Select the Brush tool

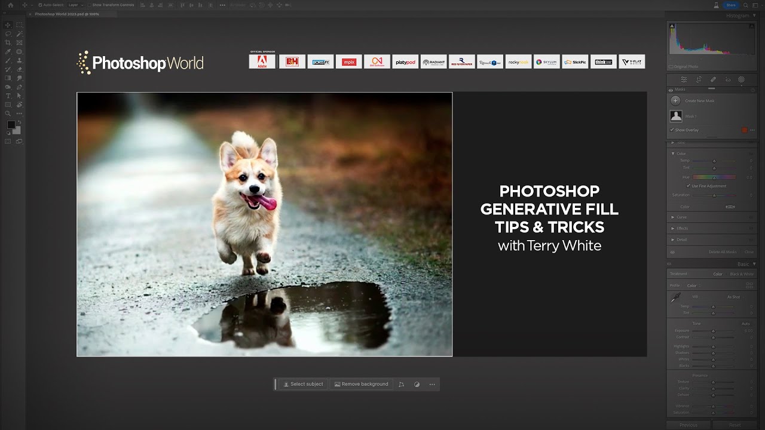click(x=8, y=60)
